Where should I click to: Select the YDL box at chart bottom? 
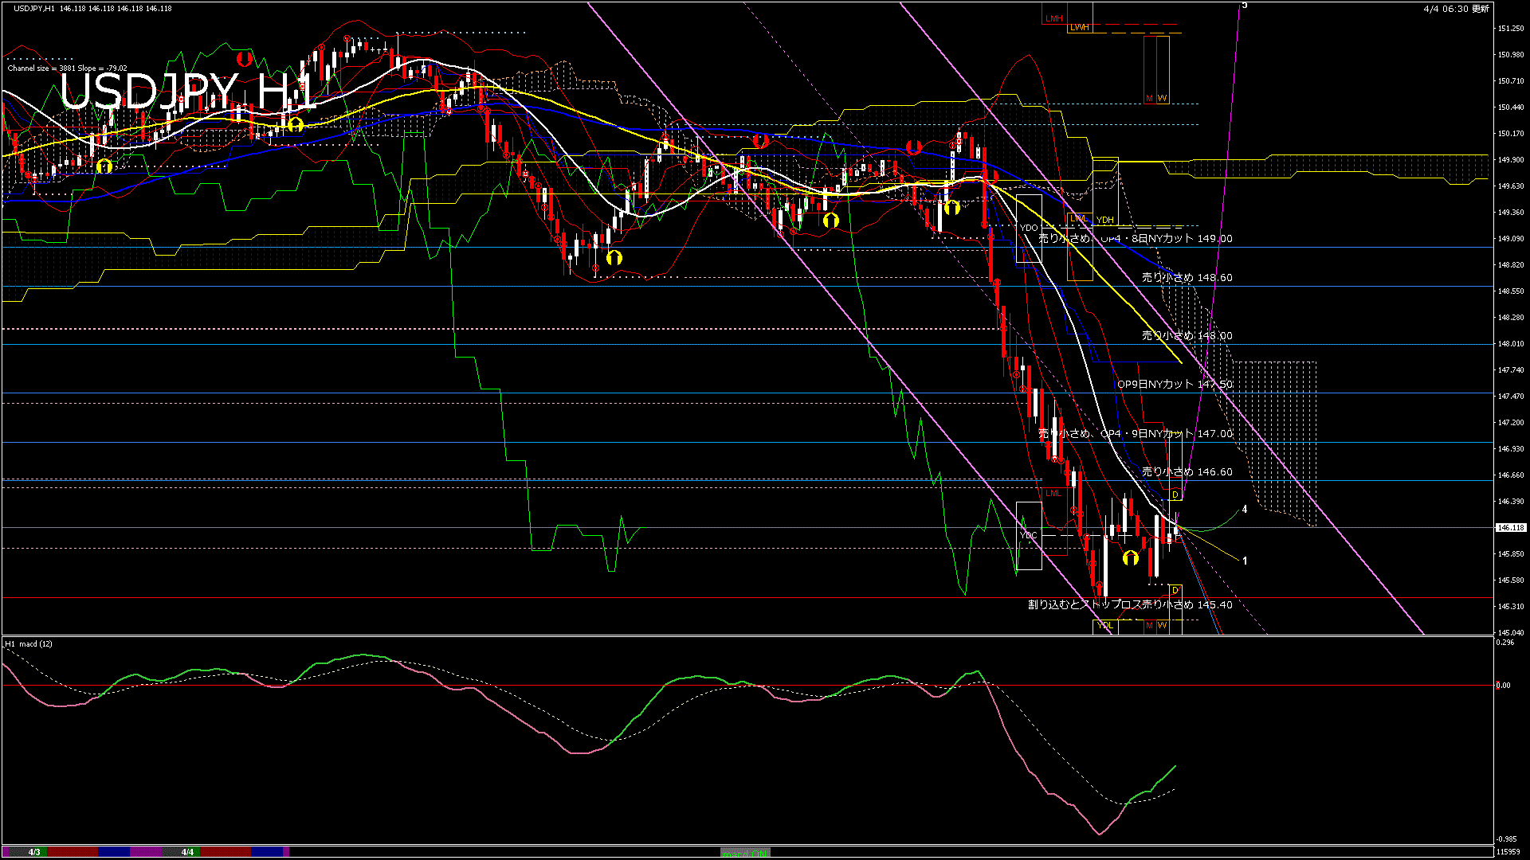pyautogui.click(x=1104, y=625)
